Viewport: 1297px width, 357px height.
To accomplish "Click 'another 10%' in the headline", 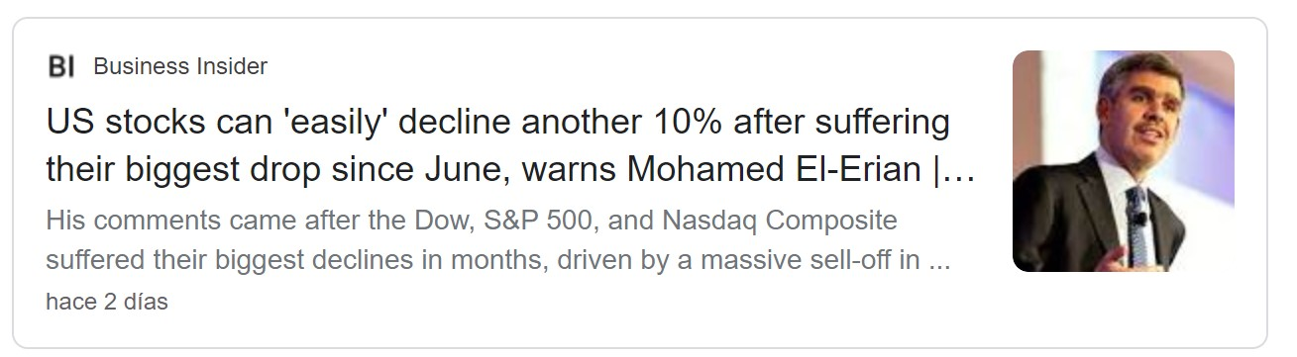I will tap(597, 124).
